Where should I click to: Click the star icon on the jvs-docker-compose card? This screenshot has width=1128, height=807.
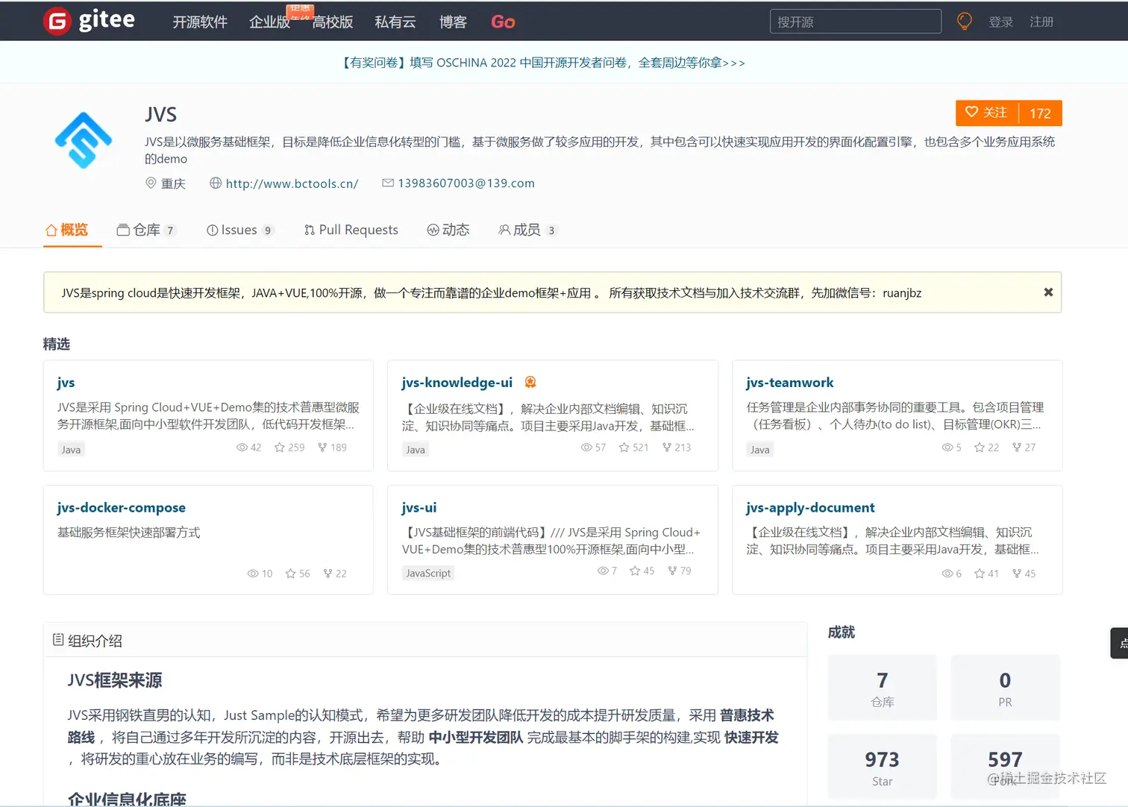pos(291,574)
